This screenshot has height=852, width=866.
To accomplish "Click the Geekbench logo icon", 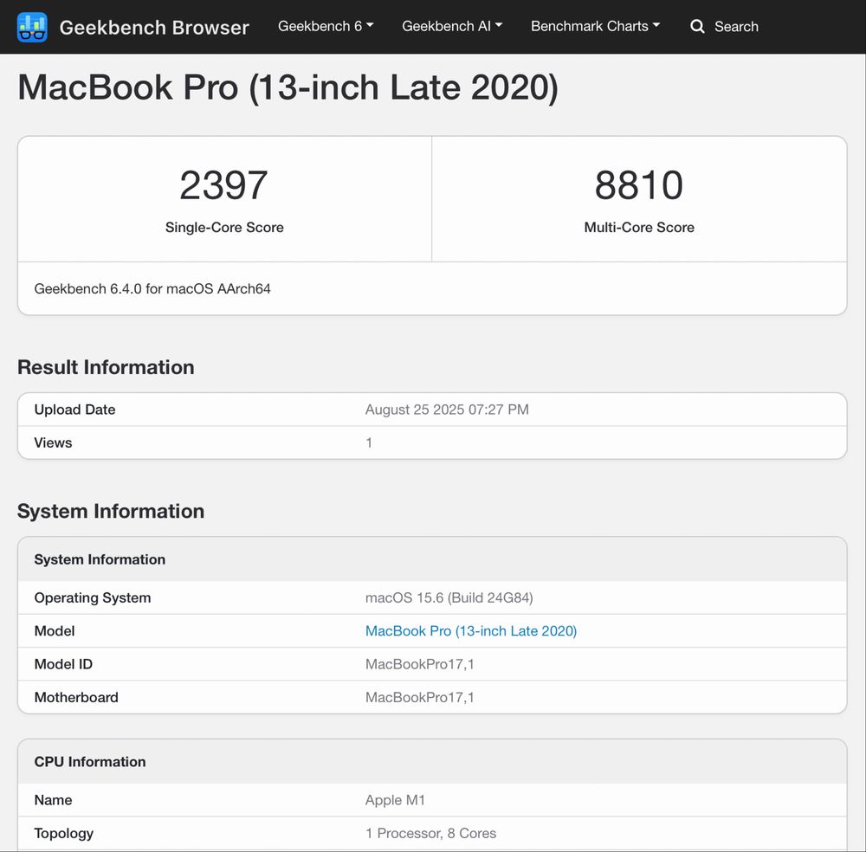I will (x=32, y=27).
